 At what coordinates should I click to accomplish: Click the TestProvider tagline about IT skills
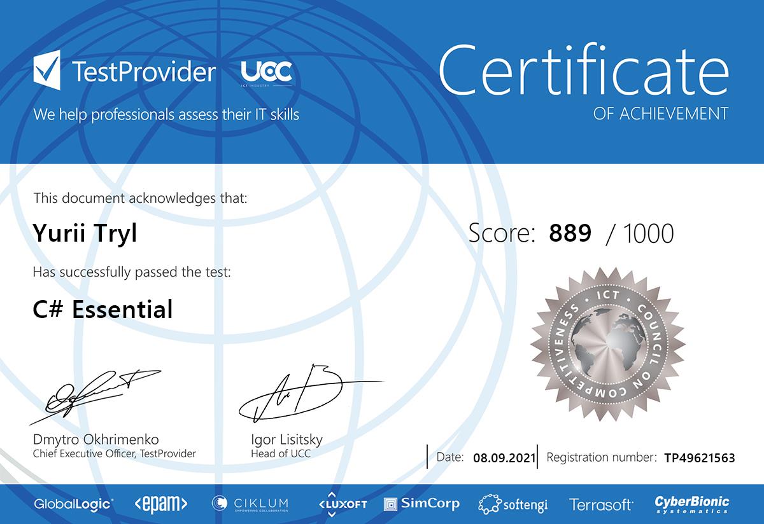[166, 114]
